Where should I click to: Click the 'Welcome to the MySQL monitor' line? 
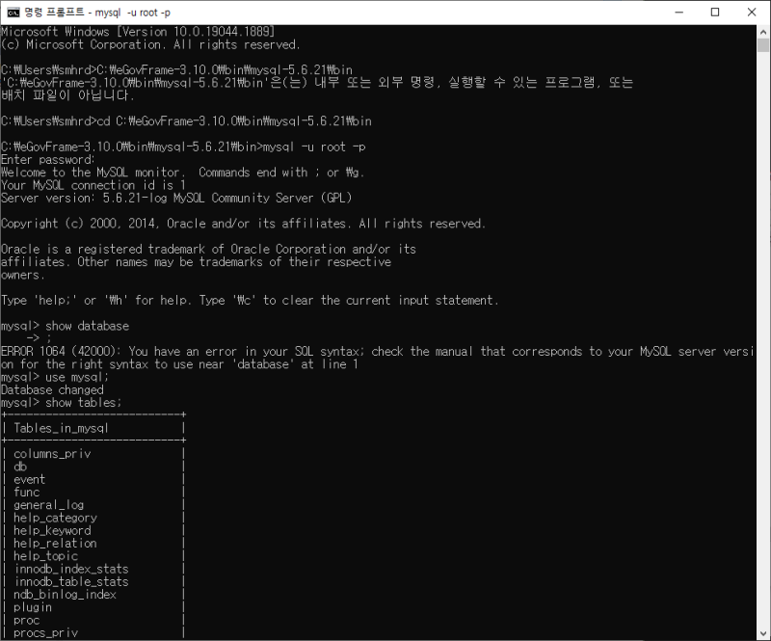[x=182, y=173]
